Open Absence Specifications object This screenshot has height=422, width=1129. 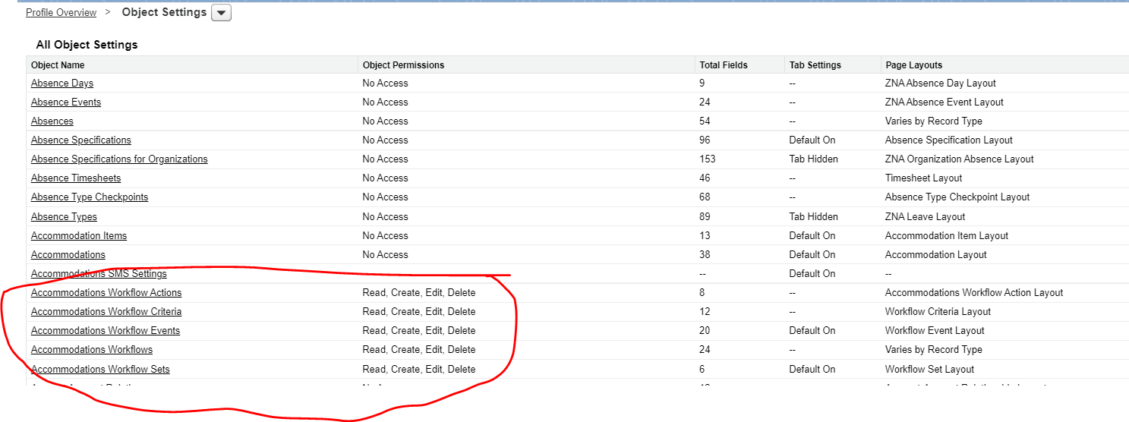click(81, 140)
